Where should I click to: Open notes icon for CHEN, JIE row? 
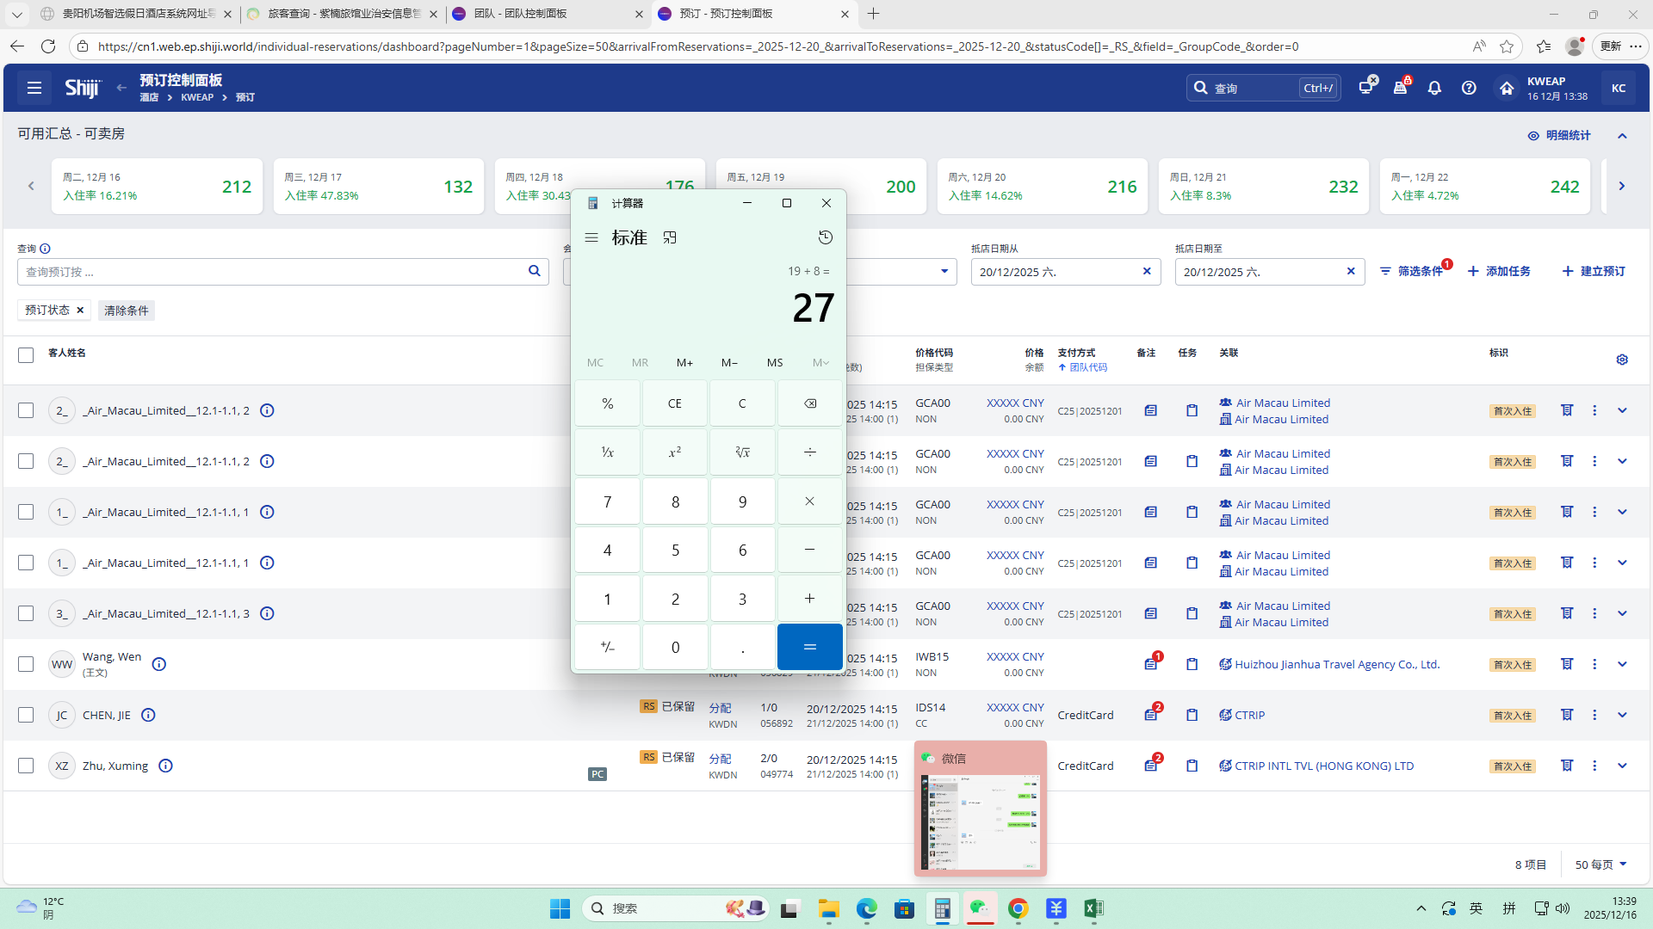tap(1150, 715)
